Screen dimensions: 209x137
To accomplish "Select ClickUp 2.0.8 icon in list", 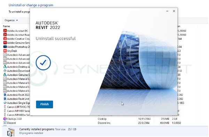I will (5, 119).
